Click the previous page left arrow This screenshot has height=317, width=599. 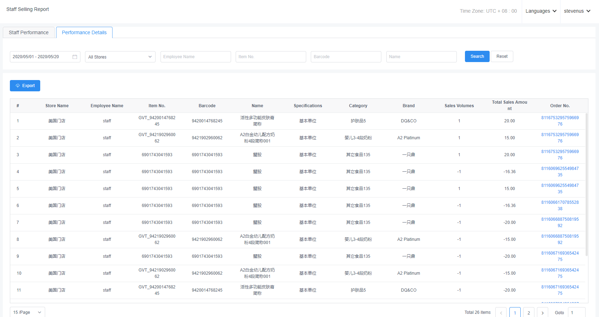(x=501, y=312)
